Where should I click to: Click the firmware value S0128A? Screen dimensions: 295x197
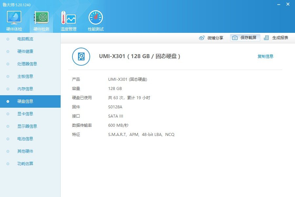(x=115, y=107)
